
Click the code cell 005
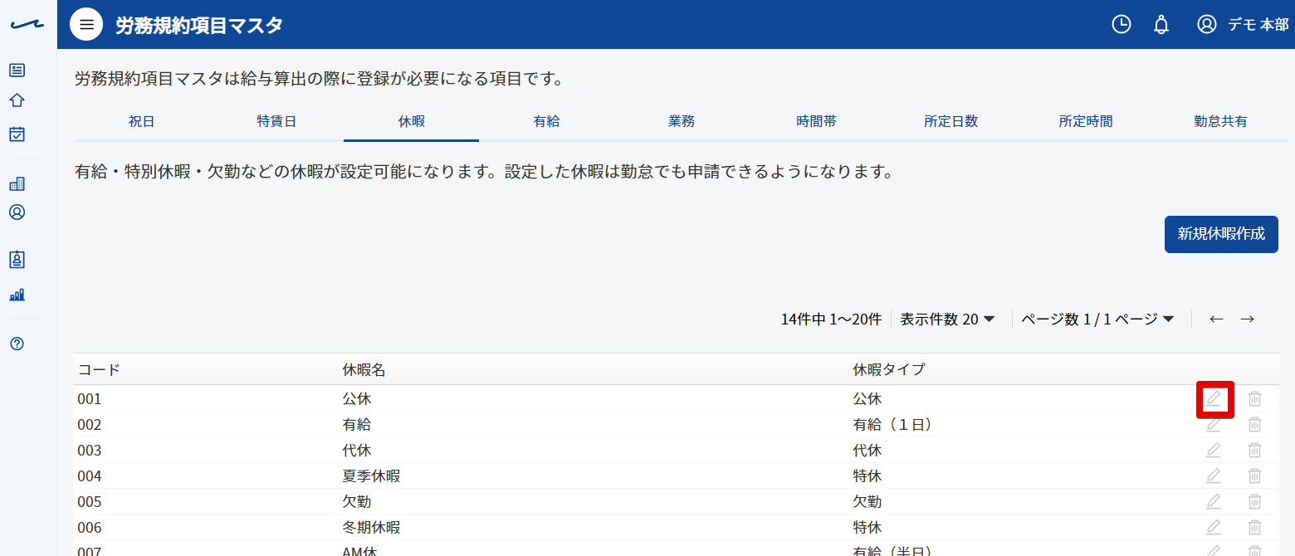[x=90, y=502]
